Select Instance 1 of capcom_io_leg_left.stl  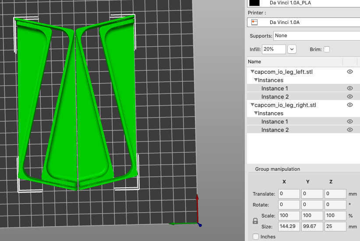tap(274, 88)
